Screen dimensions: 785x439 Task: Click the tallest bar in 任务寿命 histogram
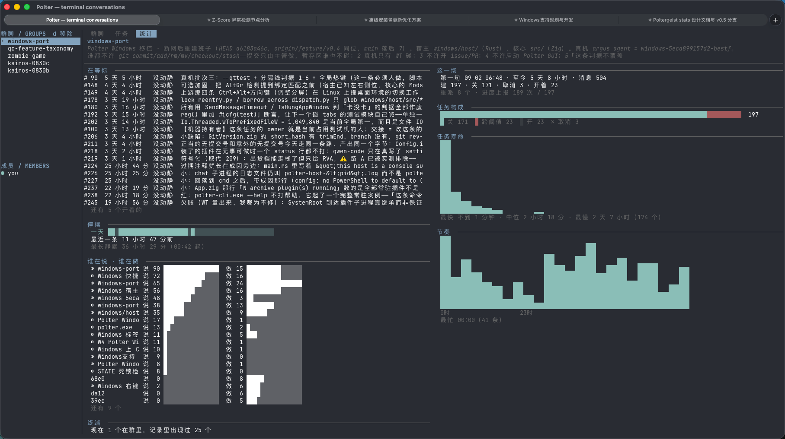point(445,177)
